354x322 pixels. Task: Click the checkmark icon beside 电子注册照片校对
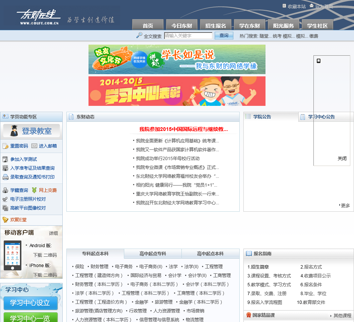pyautogui.click(x=5, y=199)
